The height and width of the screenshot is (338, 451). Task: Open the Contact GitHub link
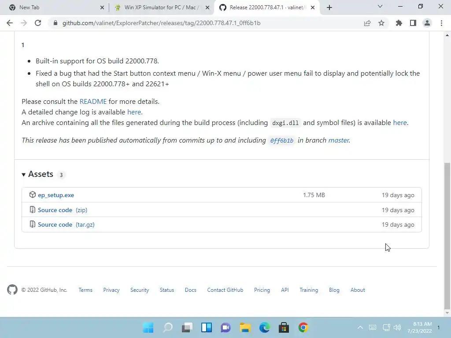click(x=225, y=290)
